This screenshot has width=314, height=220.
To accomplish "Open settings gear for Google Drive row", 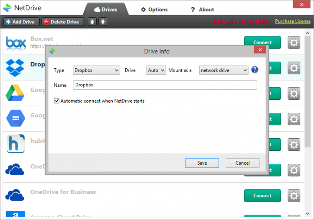I will tap(294, 93).
